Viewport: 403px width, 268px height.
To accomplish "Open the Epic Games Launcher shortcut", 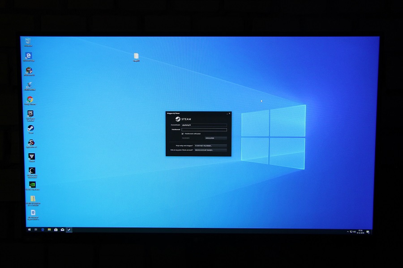I will click(x=30, y=114).
